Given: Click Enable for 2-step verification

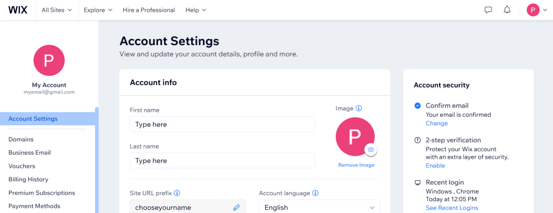Looking at the screenshot, I should pyautogui.click(x=435, y=166).
